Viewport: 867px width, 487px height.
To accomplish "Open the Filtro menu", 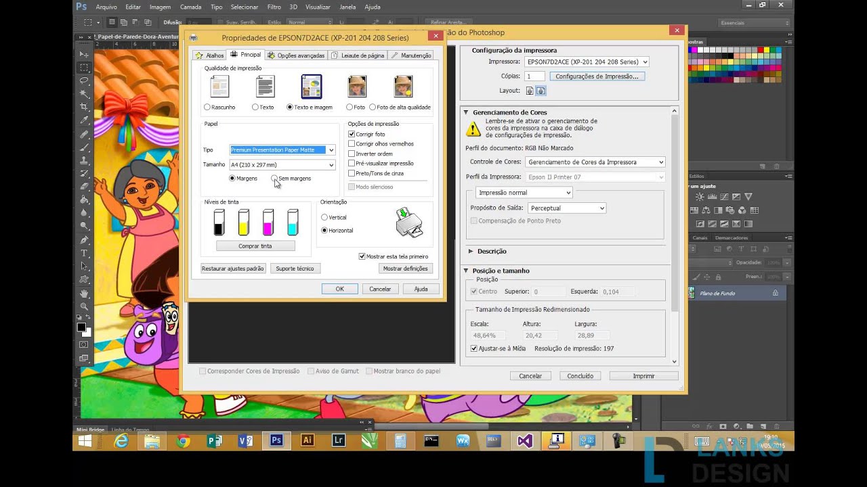I will [274, 7].
